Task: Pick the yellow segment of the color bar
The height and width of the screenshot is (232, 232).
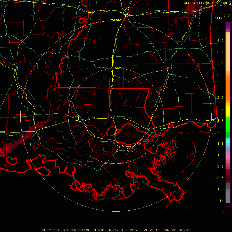Action: click(228, 110)
